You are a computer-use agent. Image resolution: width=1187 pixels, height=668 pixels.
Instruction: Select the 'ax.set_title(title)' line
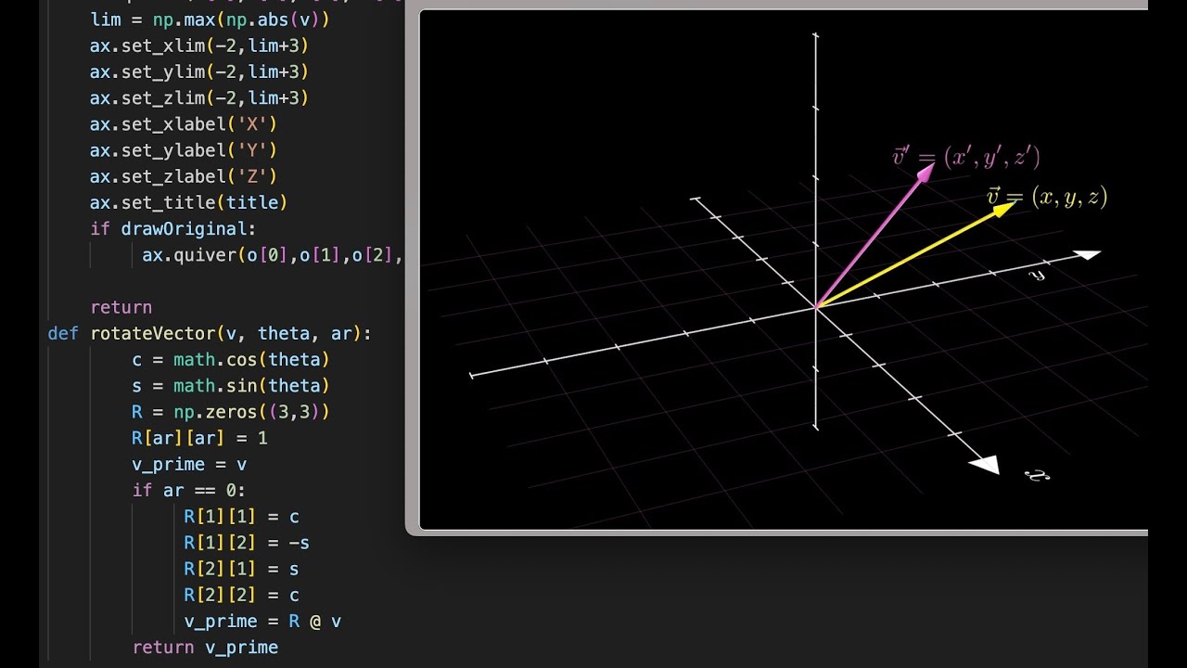188,202
